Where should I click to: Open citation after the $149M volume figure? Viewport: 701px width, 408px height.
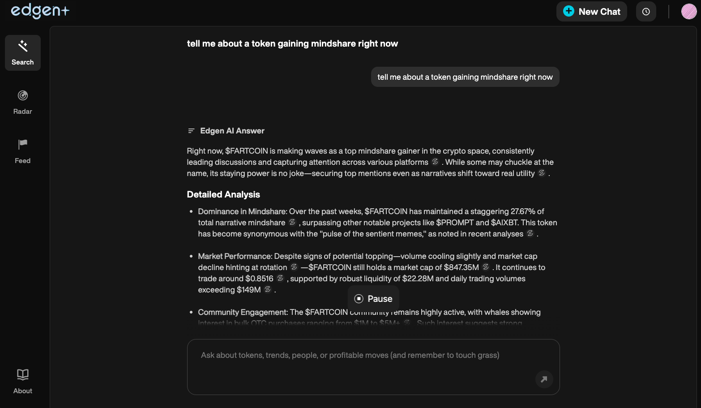(x=267, y=289)
